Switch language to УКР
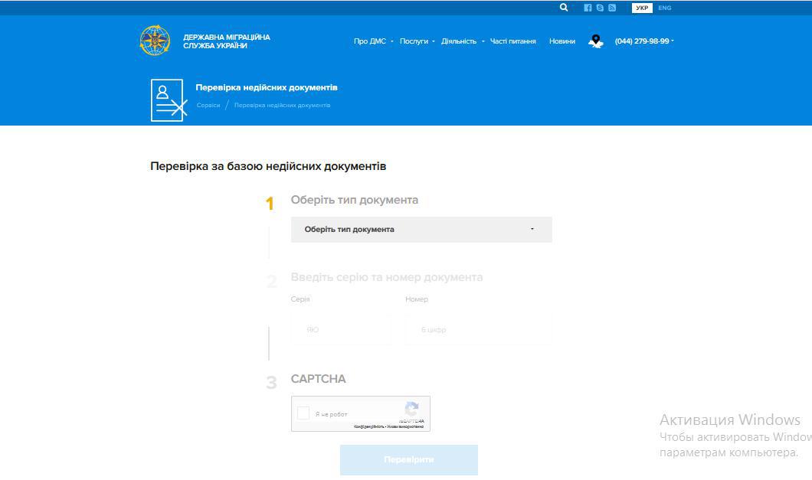This screenshot has height=480, width=812. [x=641, y=8]
